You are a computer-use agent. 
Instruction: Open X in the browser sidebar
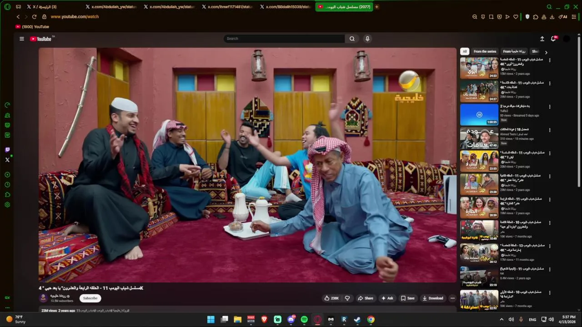click(7, 160)
